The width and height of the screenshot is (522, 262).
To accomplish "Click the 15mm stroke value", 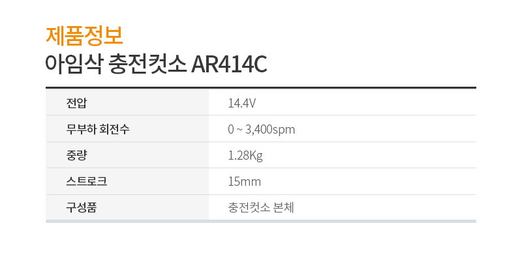I will click(244, 182).
